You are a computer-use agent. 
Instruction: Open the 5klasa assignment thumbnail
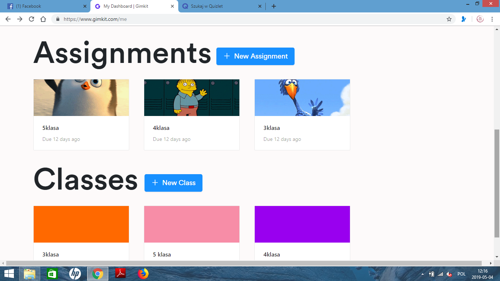[x=81, y=97]
